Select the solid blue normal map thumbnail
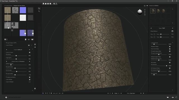 point(23,10)
